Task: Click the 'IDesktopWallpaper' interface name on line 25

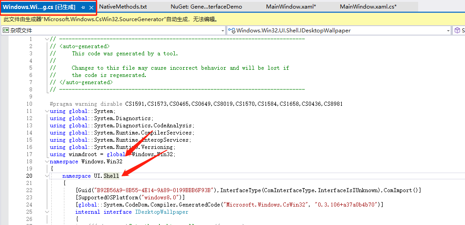Action: [x=162, y=212]
